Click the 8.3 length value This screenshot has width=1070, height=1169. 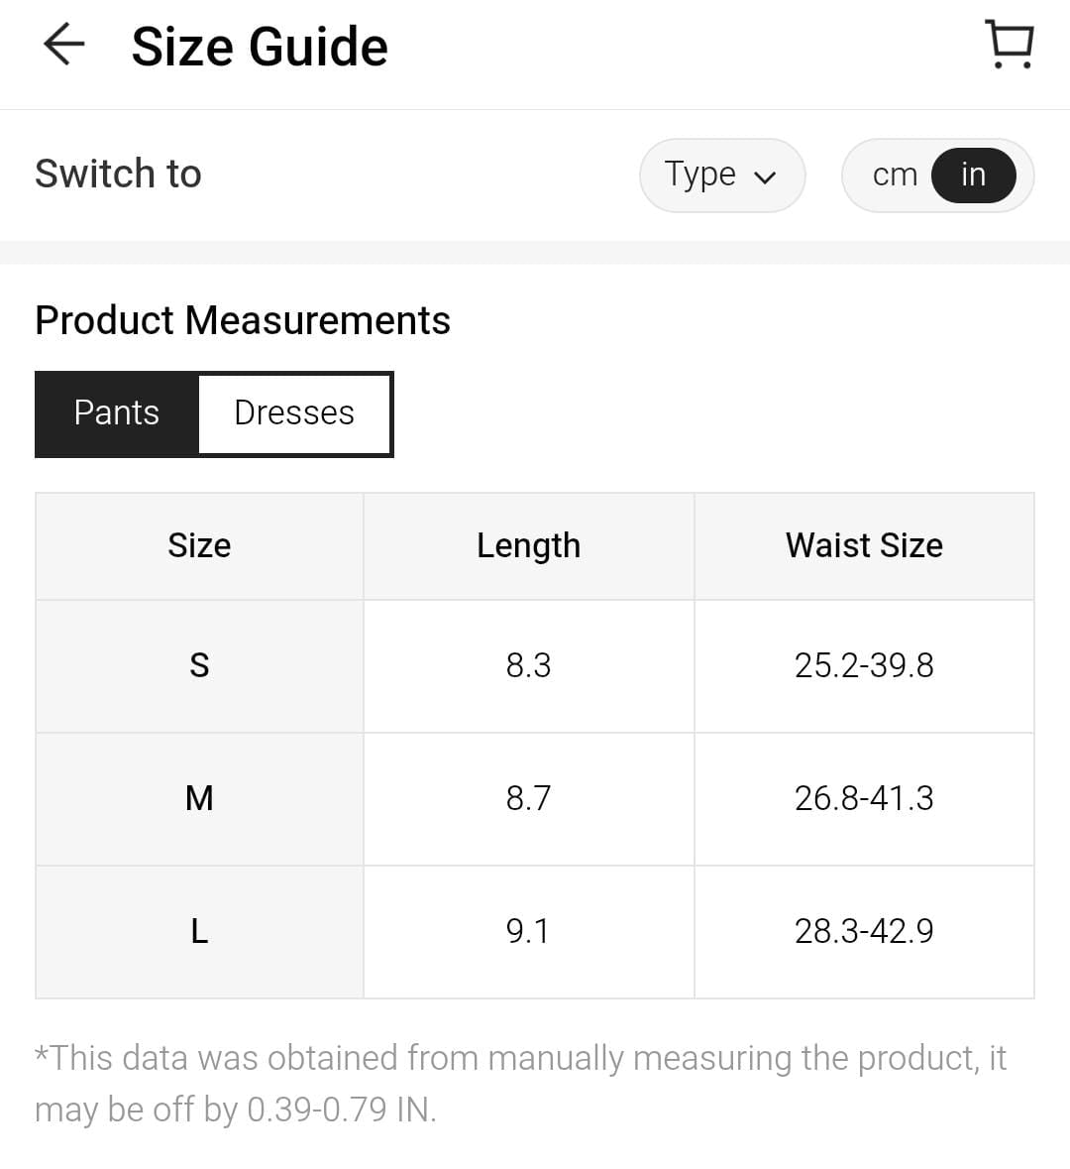pos(528,665)
